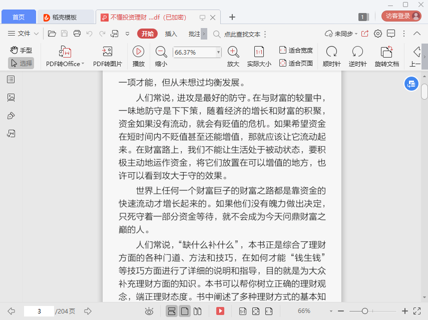Toggle eye protection mode in status bar
The height and width of the screenshot is (320, 428).
pos(149,311)
